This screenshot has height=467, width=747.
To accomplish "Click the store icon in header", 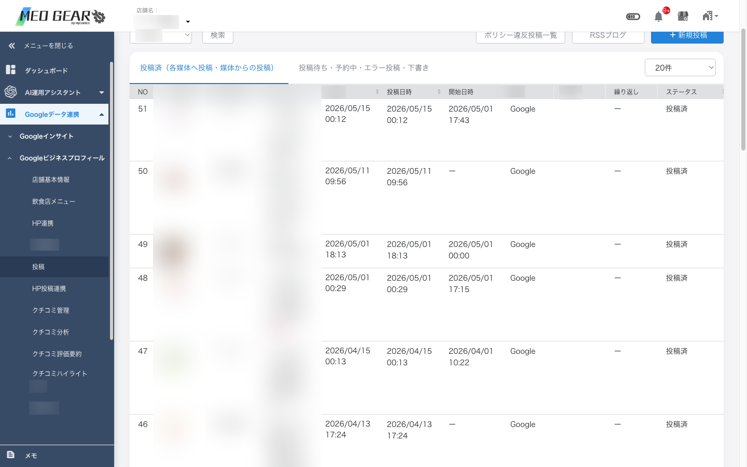I will pos(683,16).
